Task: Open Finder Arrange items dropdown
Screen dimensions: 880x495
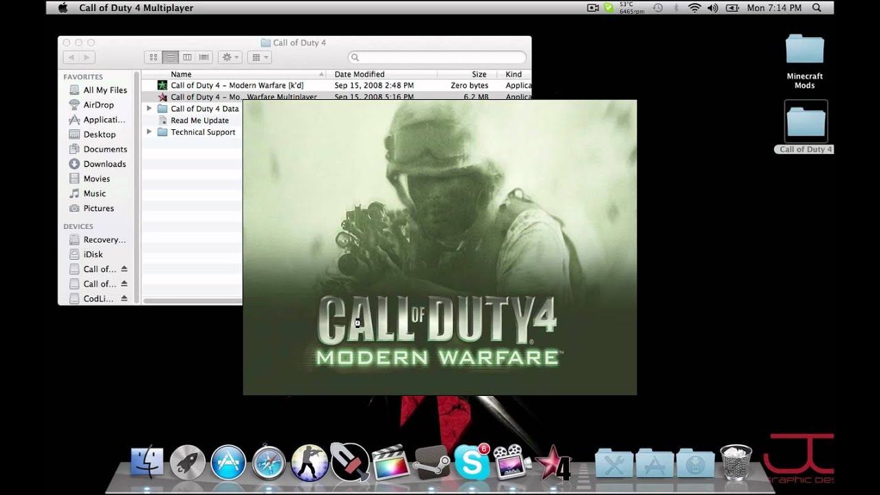Action: click(x=258, y=58)
